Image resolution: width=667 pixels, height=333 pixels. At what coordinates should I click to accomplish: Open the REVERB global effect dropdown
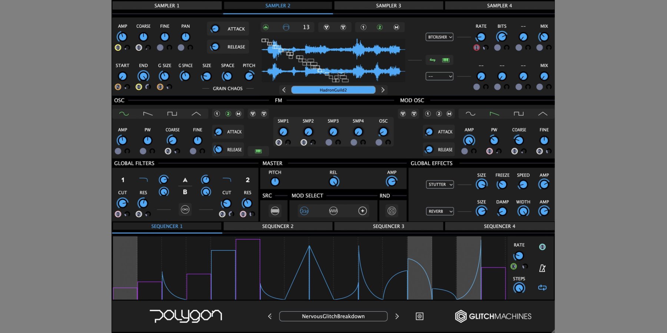[x=440, y=211]
